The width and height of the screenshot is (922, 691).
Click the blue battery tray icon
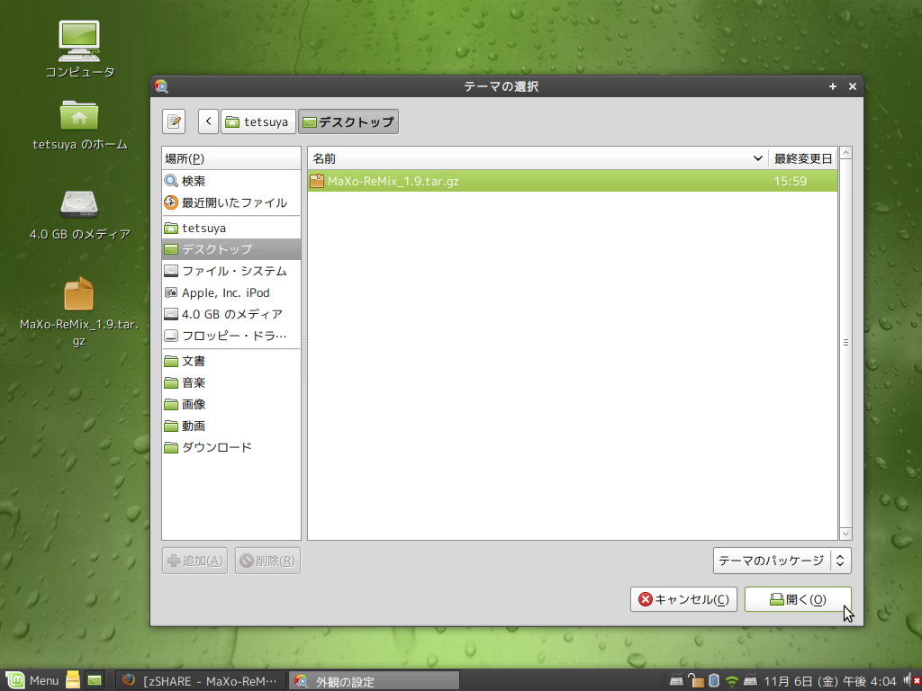[714, 680]
